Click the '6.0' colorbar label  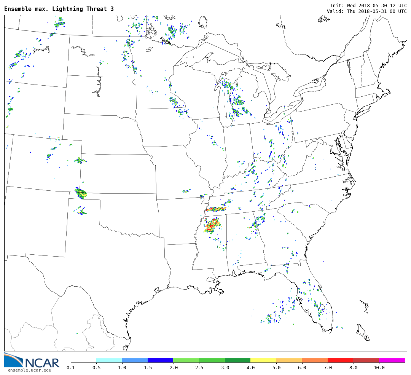click(302, 368)
